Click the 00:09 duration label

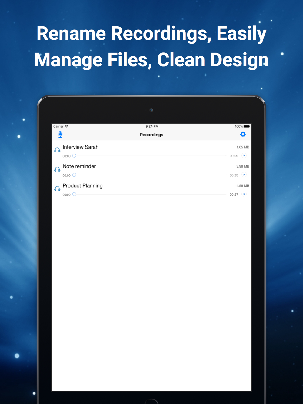234,156
